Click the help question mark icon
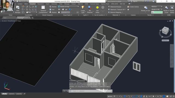The image size is (175, 98). [x=153, y=1]
